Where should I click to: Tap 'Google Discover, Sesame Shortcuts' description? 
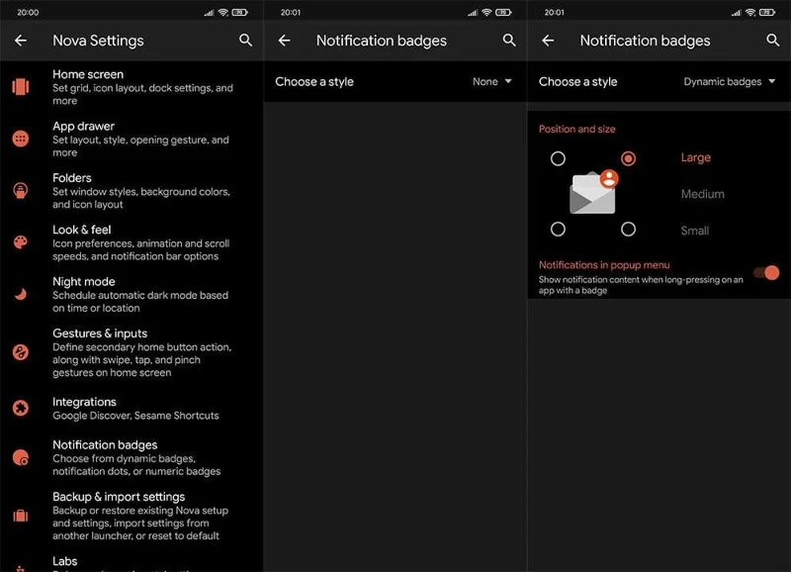tap(135, 416)
